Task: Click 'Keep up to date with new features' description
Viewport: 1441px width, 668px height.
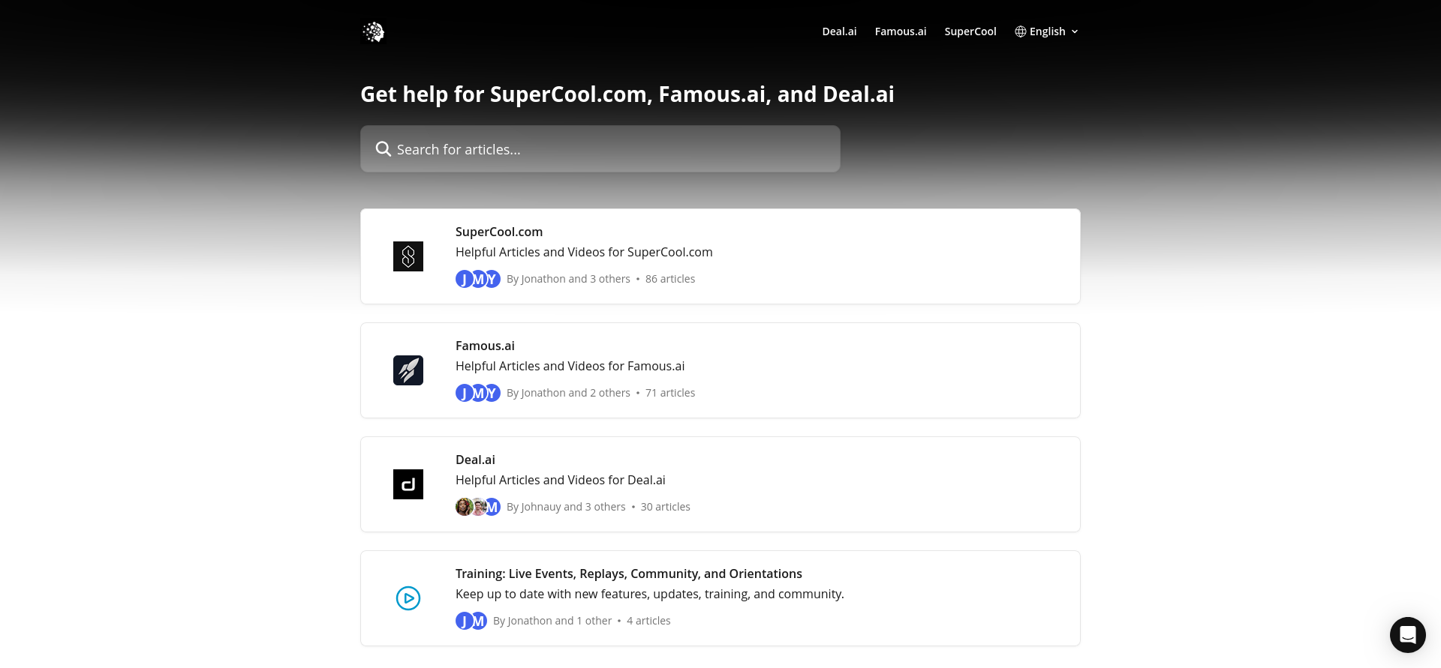Action: click(x=650, y=594)
